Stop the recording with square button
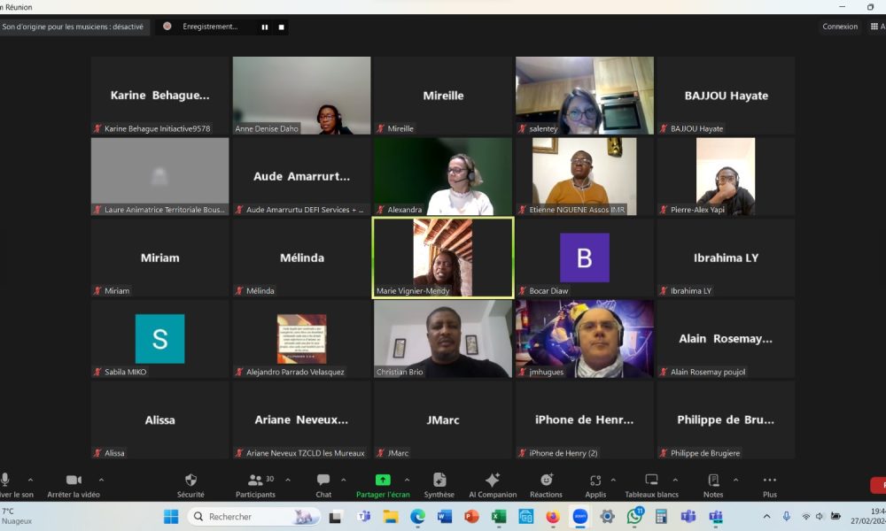This screenshot has width=886, height=531. coord(282,27)
